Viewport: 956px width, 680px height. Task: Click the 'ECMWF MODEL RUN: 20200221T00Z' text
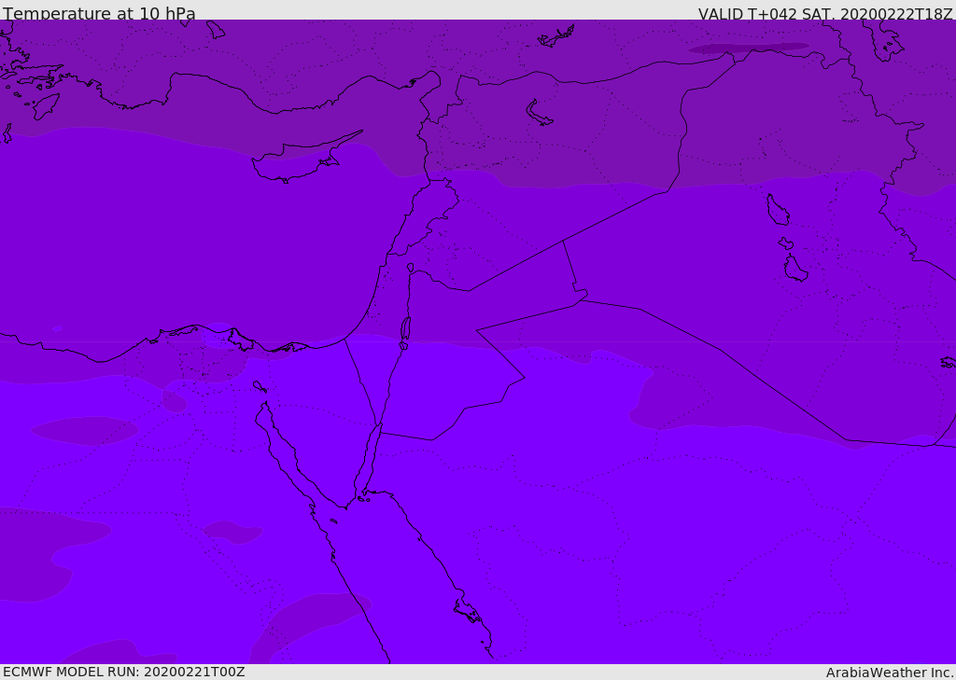(124, 672)
